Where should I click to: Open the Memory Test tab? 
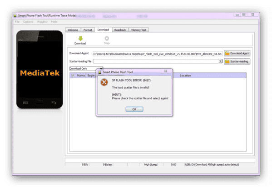[138, 30]
